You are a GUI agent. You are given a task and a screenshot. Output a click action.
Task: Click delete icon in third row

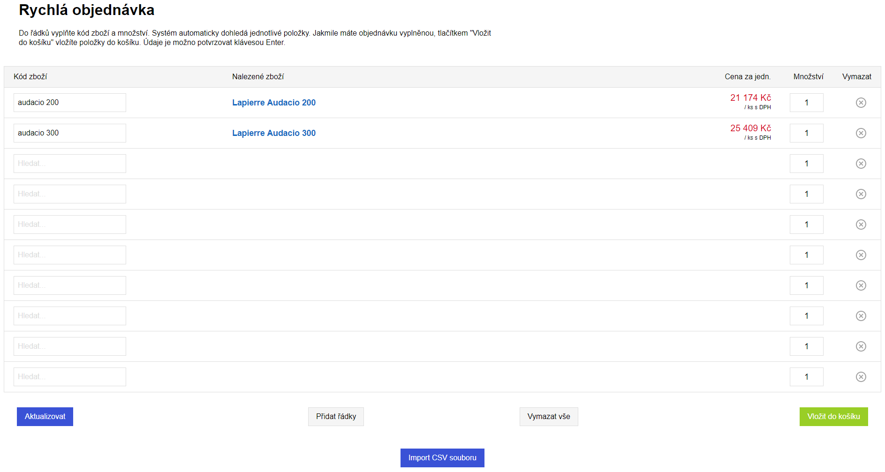pyautogui.click(x=861, y=164)
